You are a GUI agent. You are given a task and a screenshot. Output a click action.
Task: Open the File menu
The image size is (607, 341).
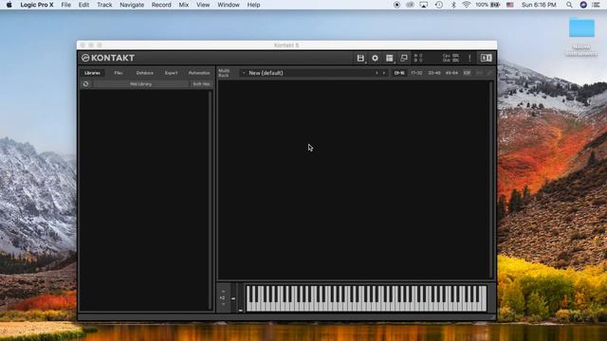point(65,5)
